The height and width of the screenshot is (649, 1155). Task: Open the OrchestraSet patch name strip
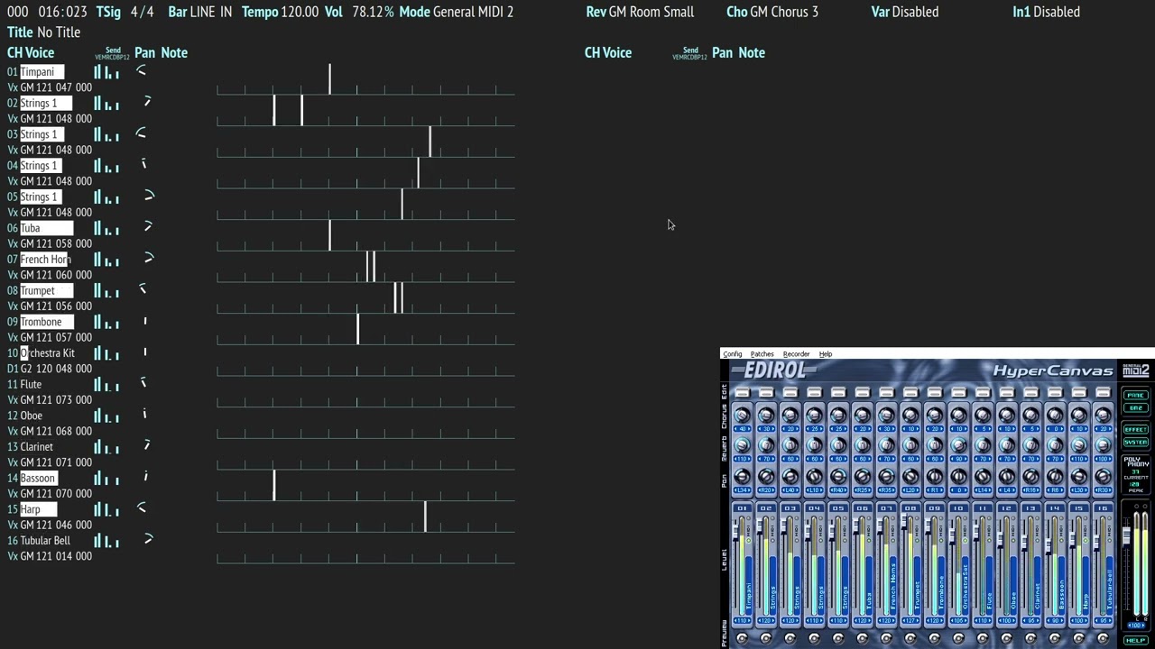tap(966, 586)
